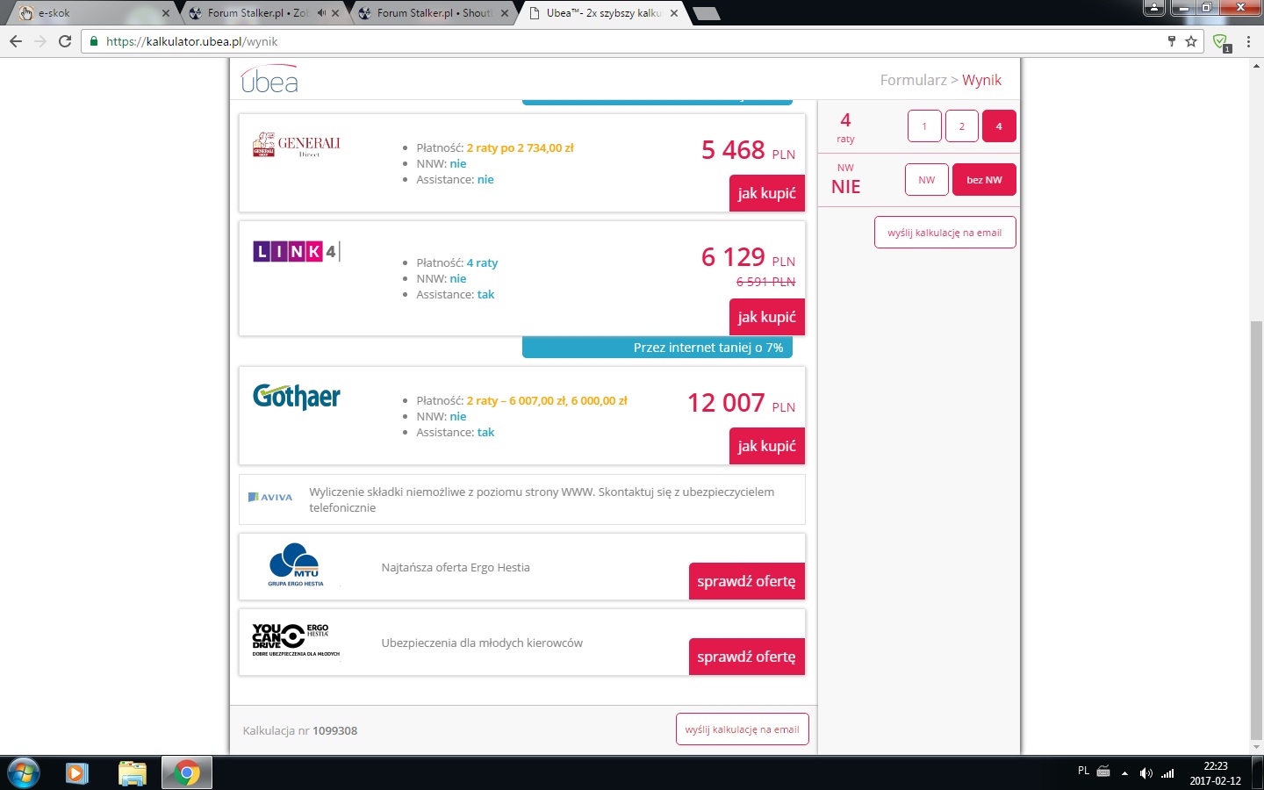This screenshot has height=790, width=1264.
Task: Bookmark this page with the star icon
Action: (x=1191, y=41)
